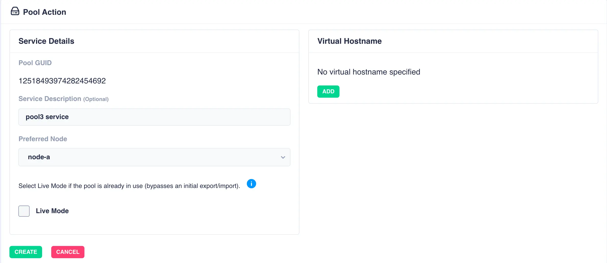The image size is (607, 263).
Task: Click the chevron arrow in Preferred Node field
Action: [283, 157]
